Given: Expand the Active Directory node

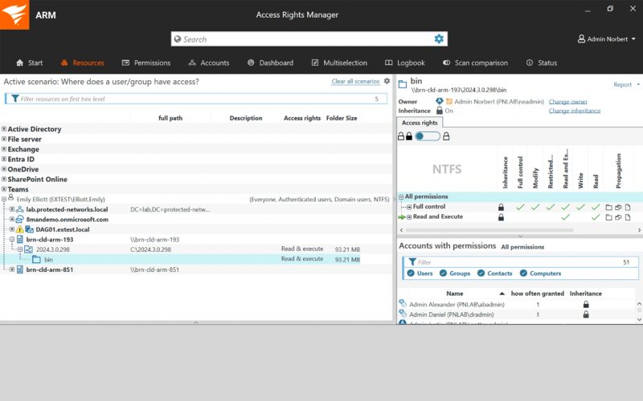Looking at the screenshot, I should [x=4, y=129].
